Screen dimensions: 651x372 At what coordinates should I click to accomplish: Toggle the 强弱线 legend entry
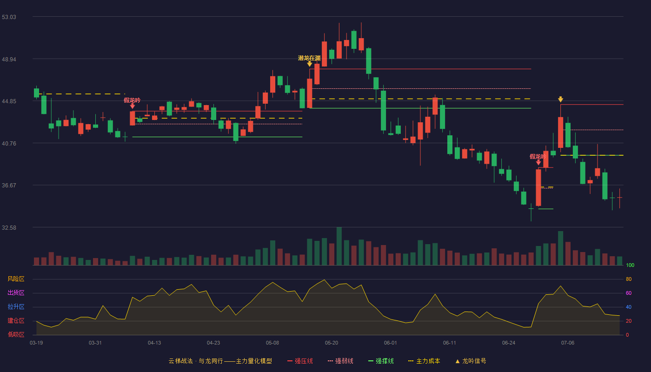[x=340, y=361]
